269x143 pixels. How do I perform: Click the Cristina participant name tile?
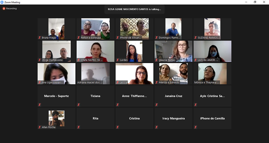click(134, 118)
